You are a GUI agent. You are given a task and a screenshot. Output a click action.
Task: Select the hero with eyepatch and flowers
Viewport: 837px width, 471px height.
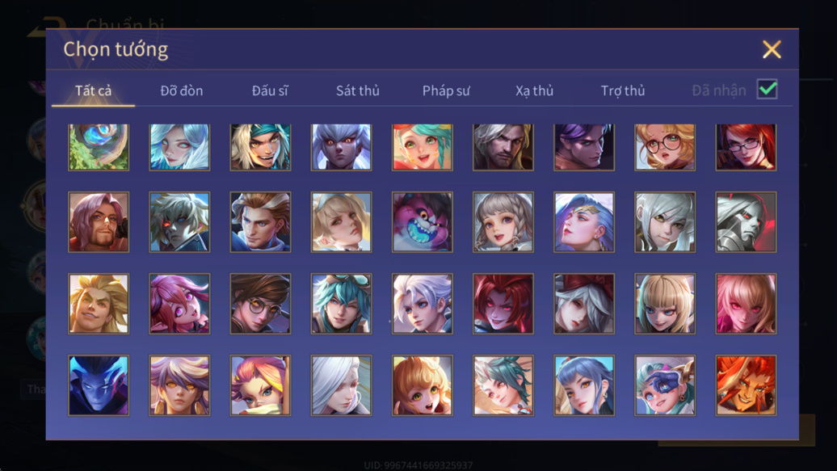click(665, 385)
